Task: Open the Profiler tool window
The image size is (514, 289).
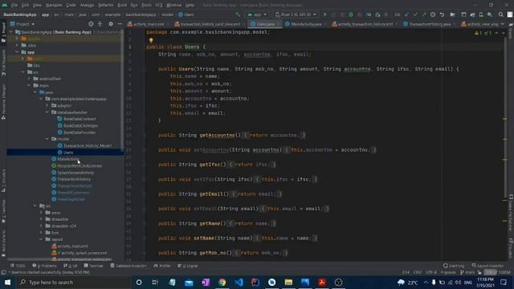Action: point(162,266)
